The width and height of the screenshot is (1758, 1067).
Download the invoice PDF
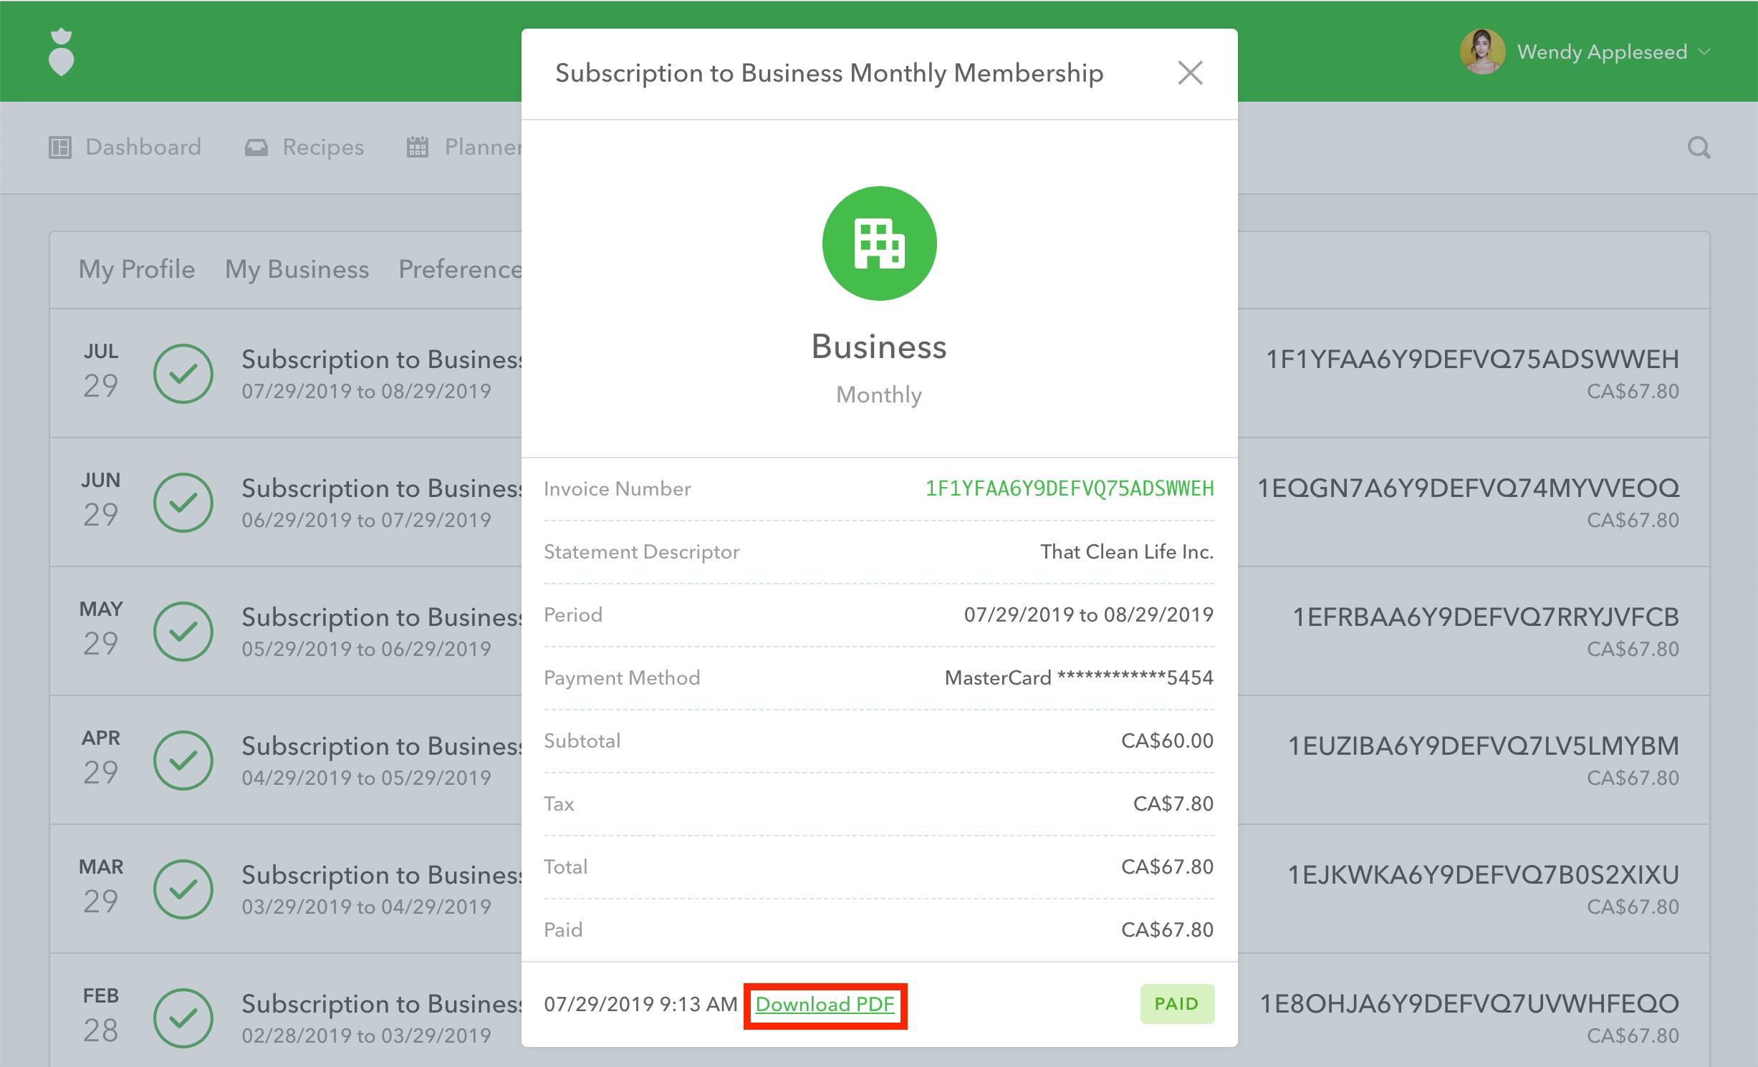tap(825, 1005)
